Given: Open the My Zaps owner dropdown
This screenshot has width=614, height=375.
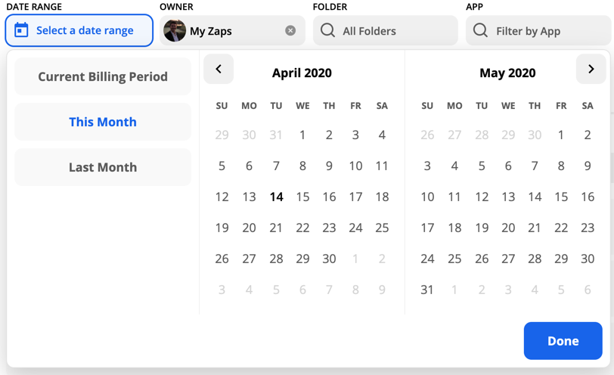Looking at the screenshot, I should pos(231,31).
